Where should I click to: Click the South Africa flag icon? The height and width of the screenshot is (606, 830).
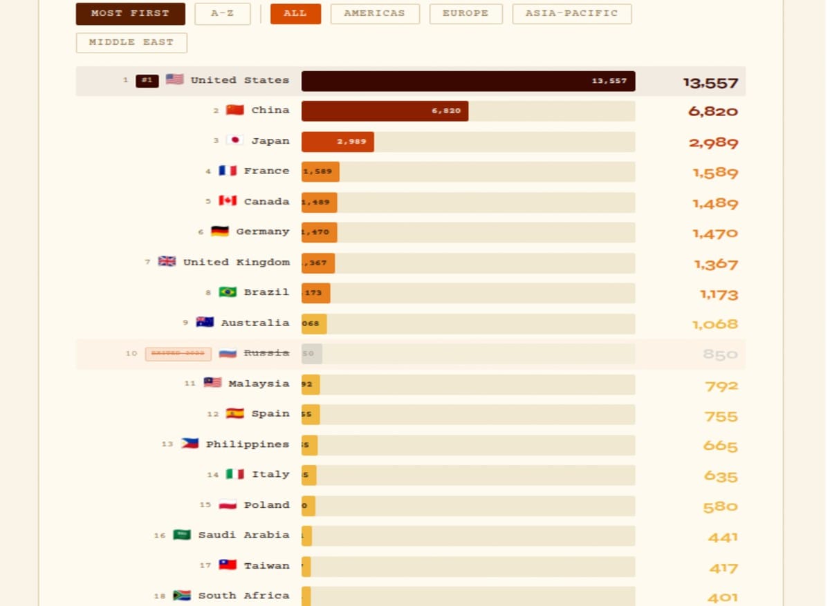(182, 596)
